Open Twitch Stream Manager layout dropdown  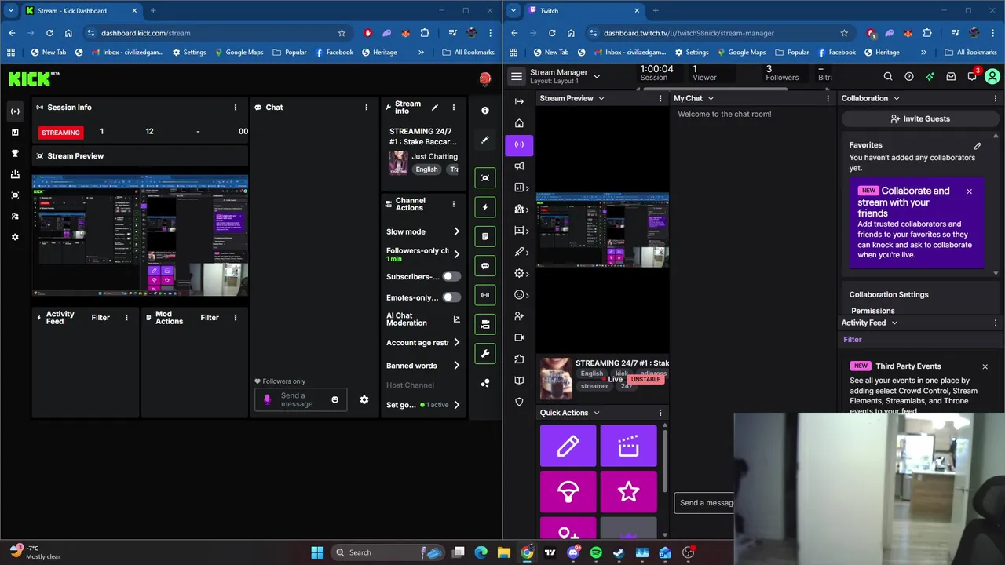(597, 76)
